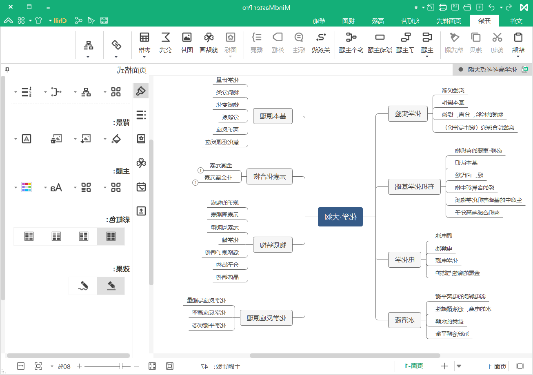533x375 pixels.
Task: Switch to the 视图 tab
Action: [x=348, y=21]
